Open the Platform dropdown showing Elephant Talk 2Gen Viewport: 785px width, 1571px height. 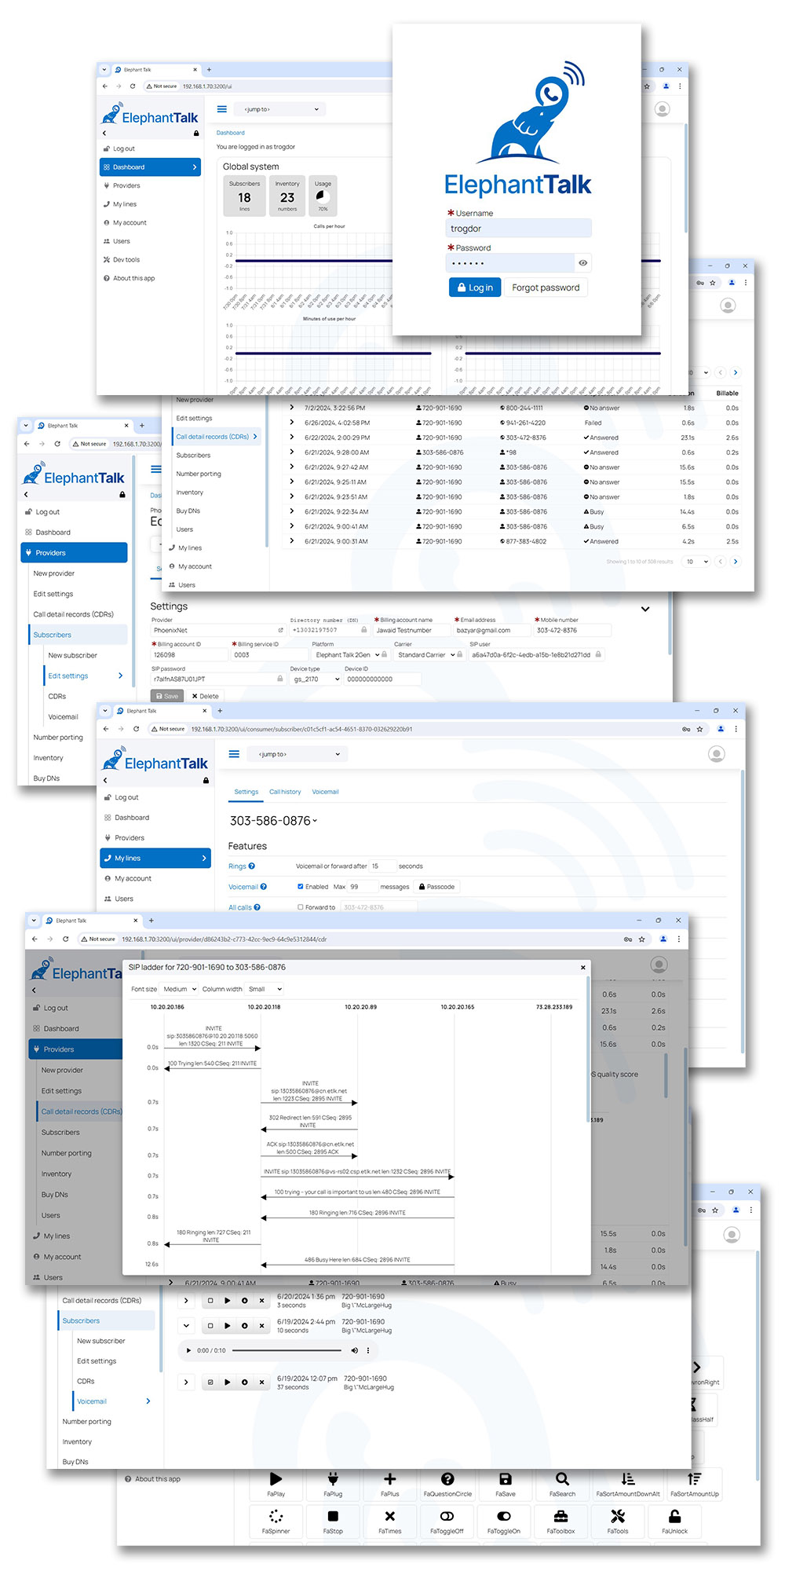pyautogui.click(x=346, y=655)
